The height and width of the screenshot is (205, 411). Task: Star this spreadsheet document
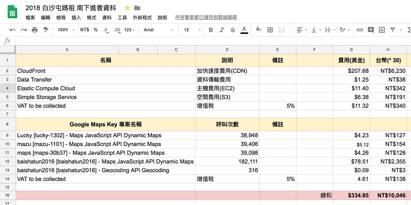coord(127,8)
